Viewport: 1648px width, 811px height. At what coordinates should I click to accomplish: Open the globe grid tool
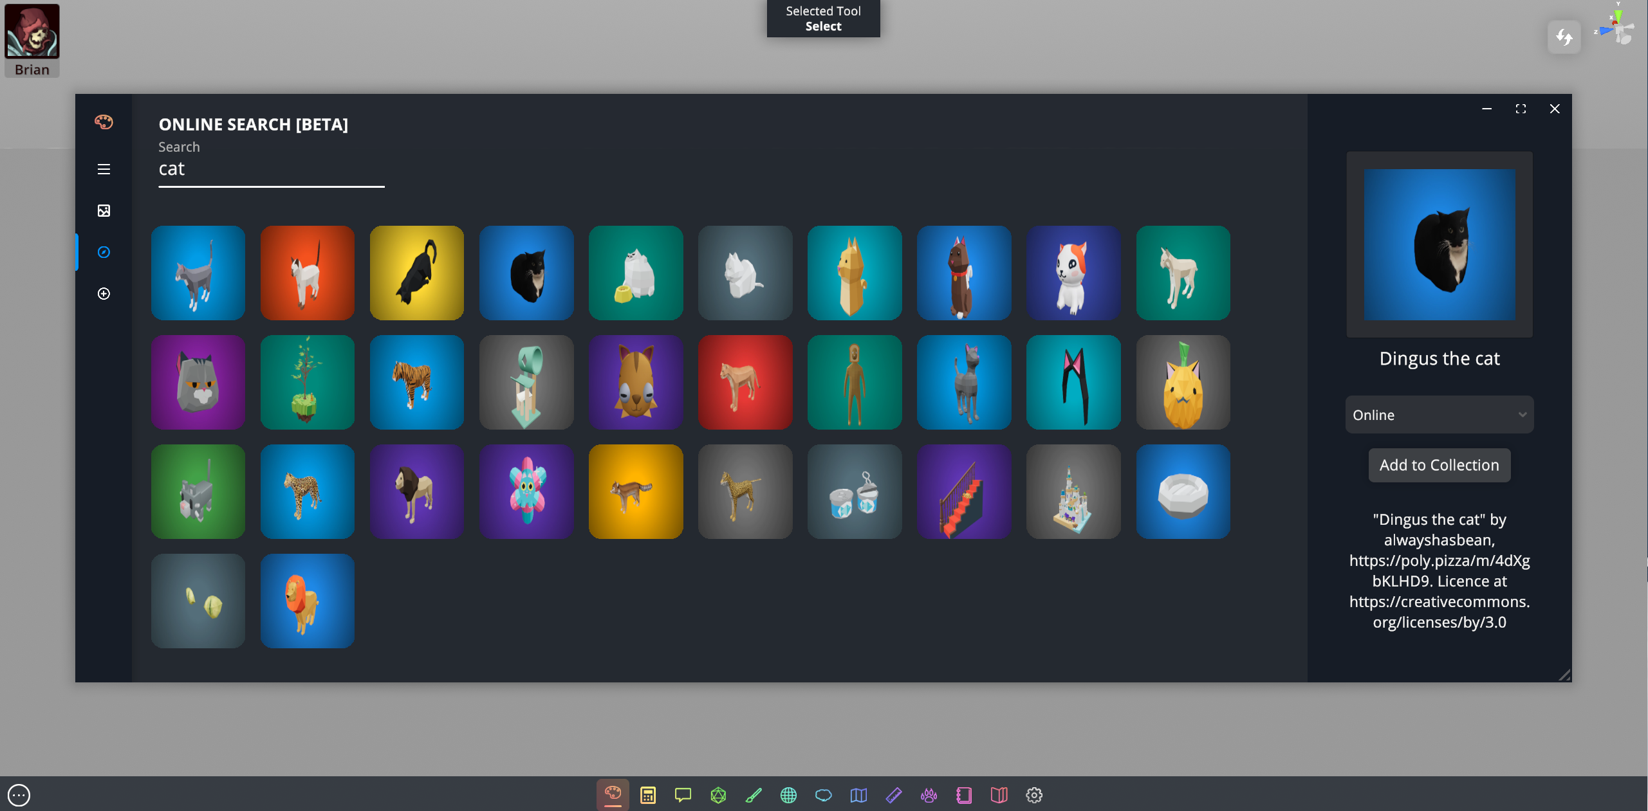pos(788,795)
